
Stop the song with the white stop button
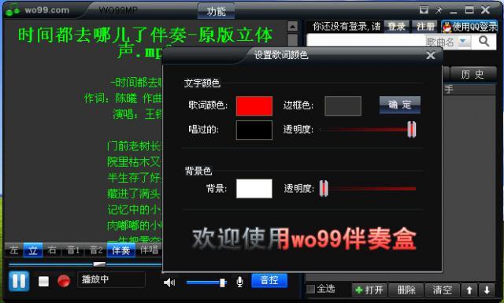tap(43, 282)
